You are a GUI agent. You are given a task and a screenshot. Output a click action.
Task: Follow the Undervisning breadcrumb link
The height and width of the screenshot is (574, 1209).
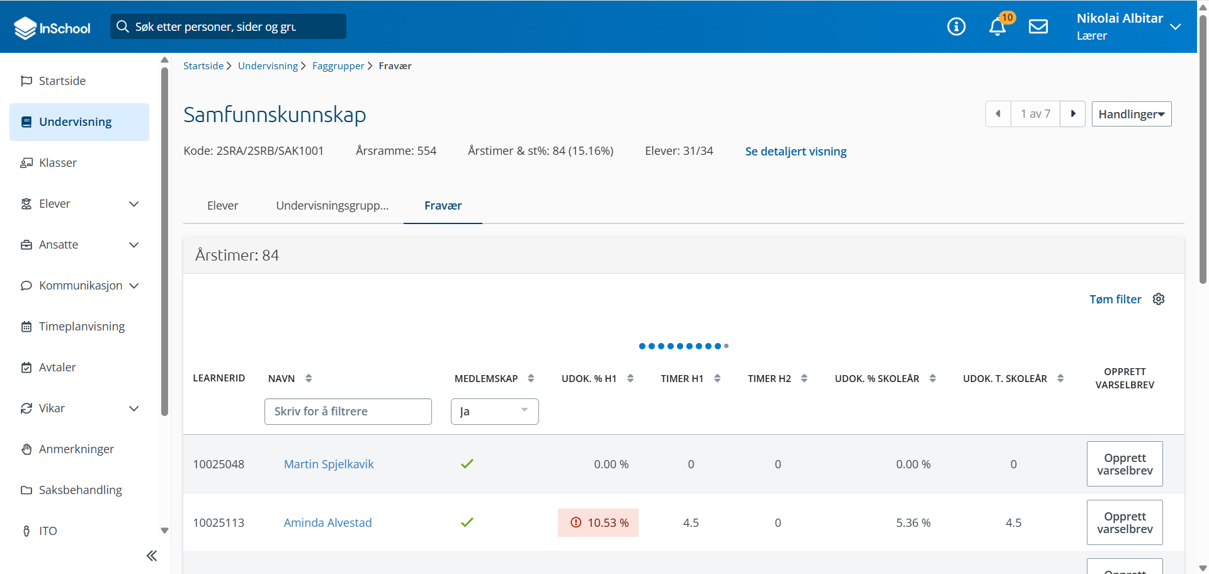coord(268,65)
